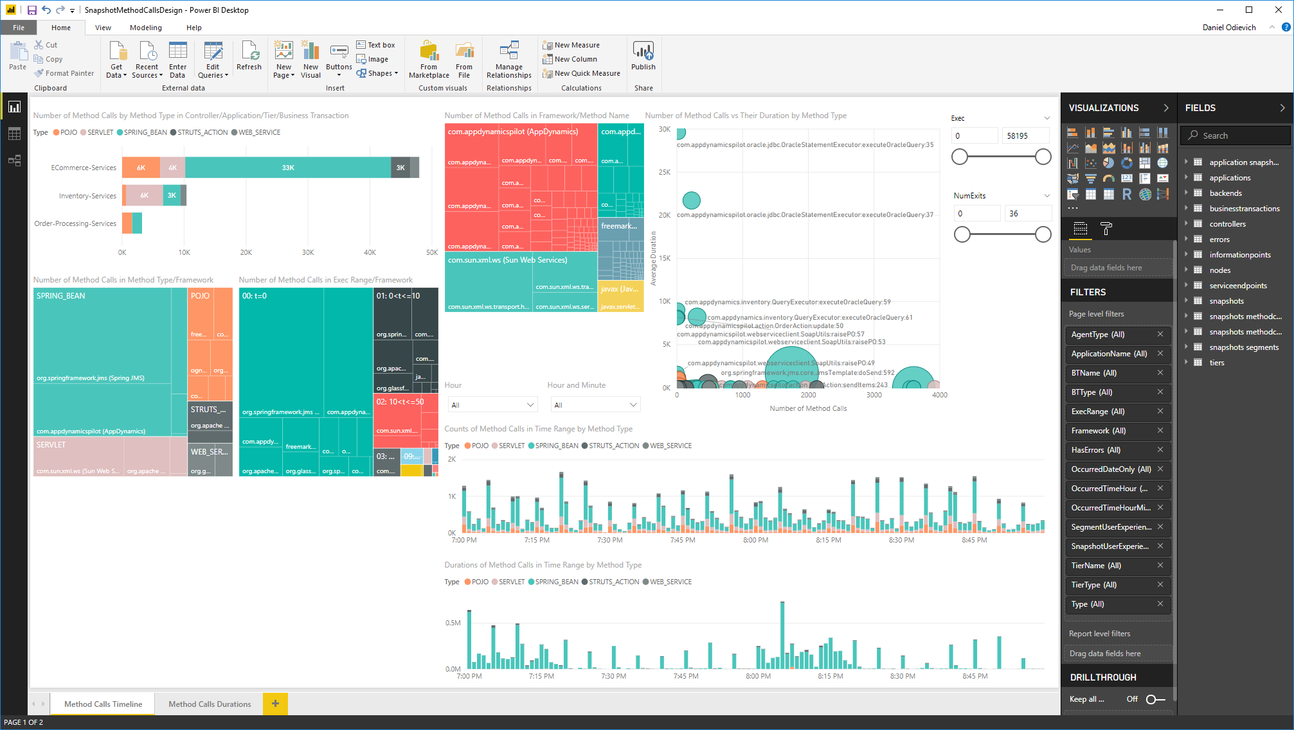This screenshot has width=1294, height=730.
Task: Select the pie chart visualization icon
Action: point(1108,163)
